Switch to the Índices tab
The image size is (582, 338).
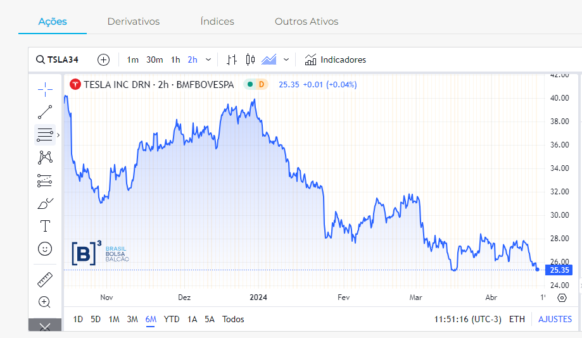(217, 22)
